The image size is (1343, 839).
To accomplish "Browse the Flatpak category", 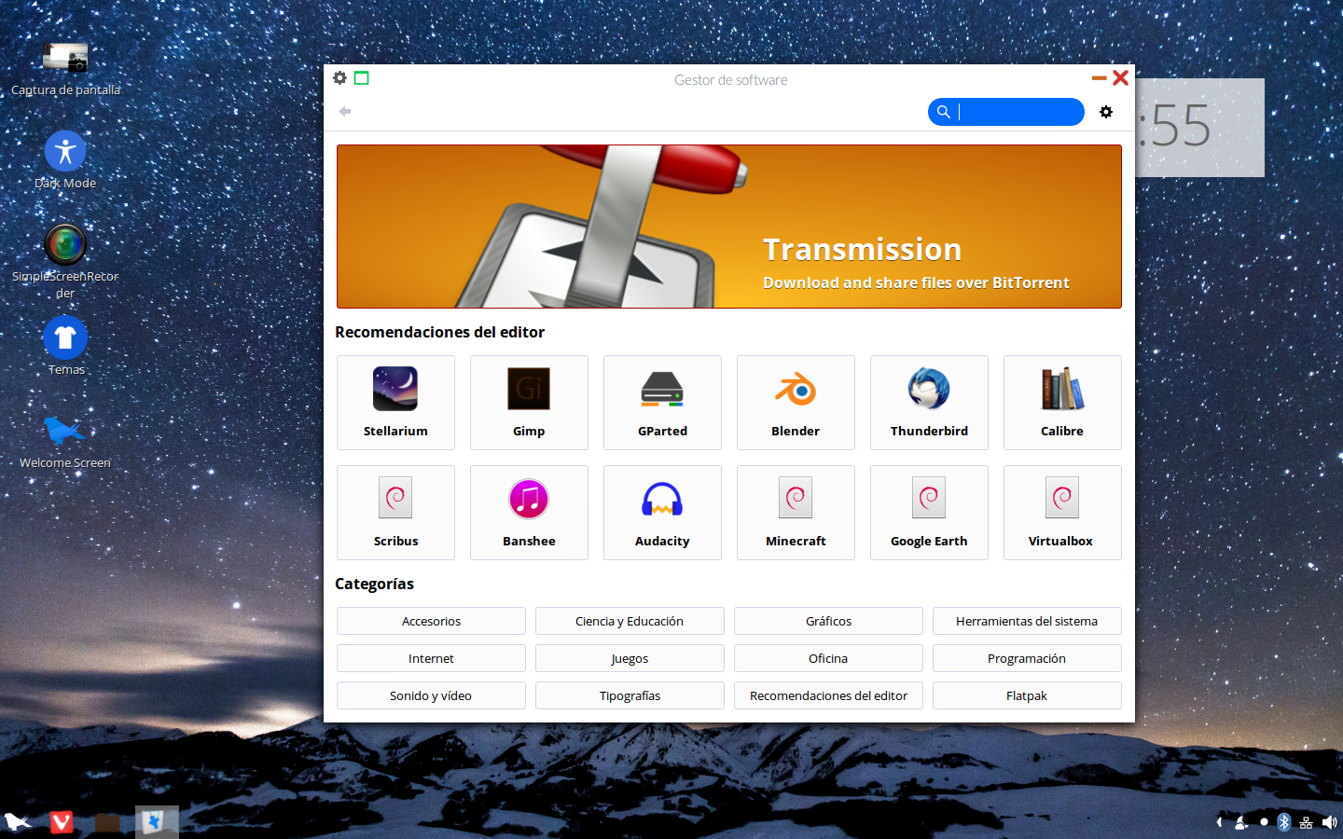I will pos(1027,695).
